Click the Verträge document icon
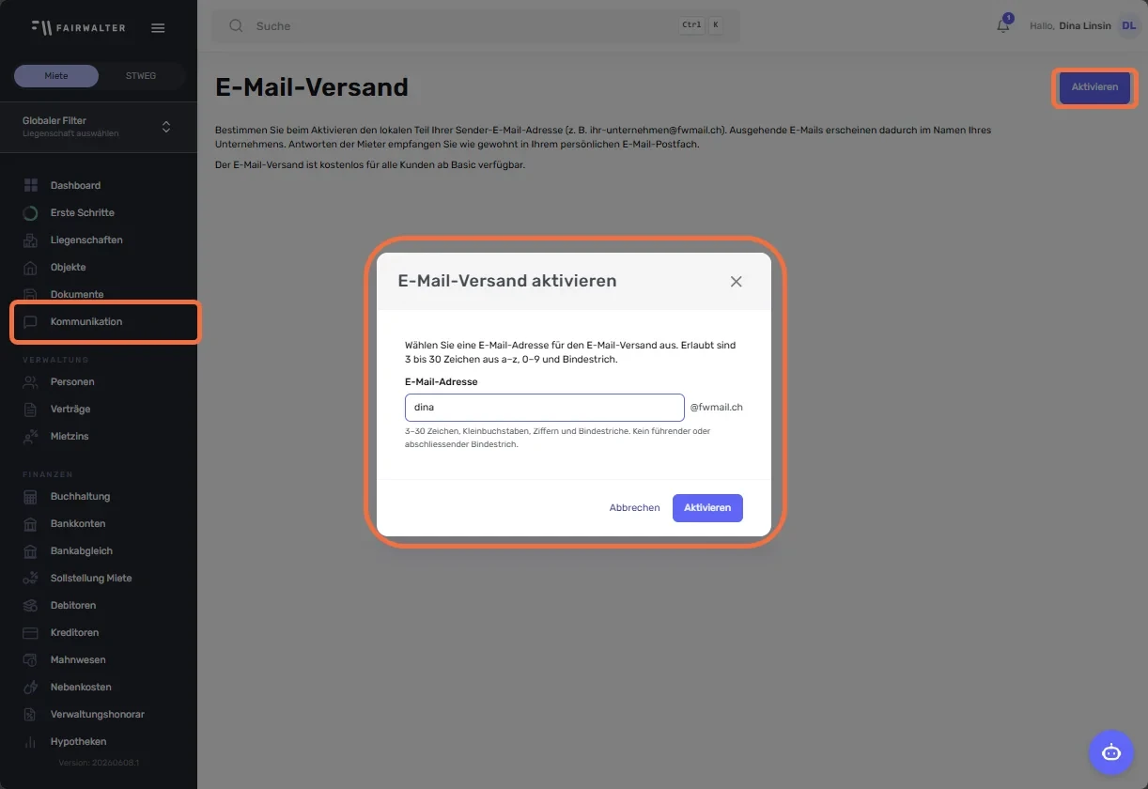Screen dimensions: 1148x789 pyautogui.click(x=31, y=409)
